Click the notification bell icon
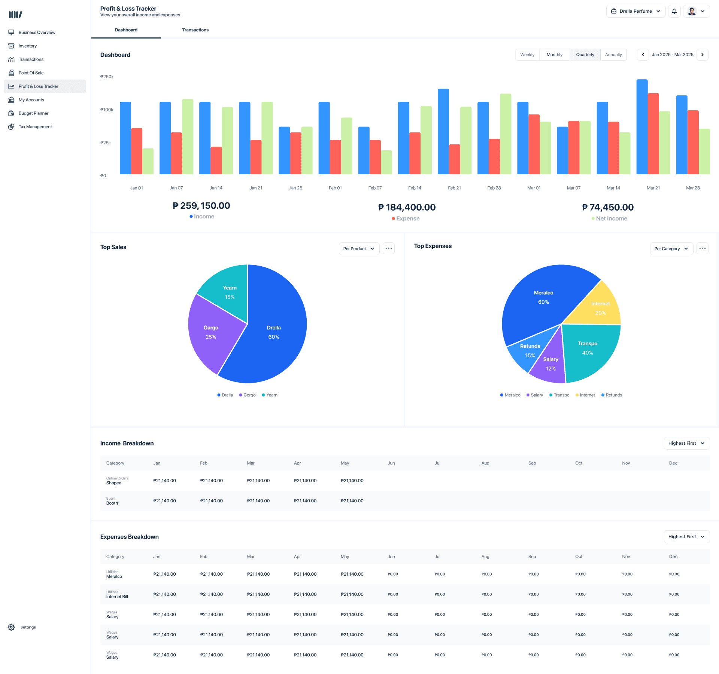This screenshot has width=719, height=674. pos(674,11)
